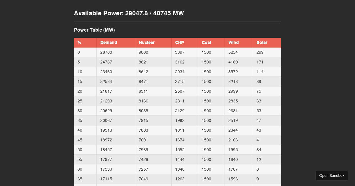Select the Wind column header
Screen dimensions: 355x186
click(x=233, y=43)
